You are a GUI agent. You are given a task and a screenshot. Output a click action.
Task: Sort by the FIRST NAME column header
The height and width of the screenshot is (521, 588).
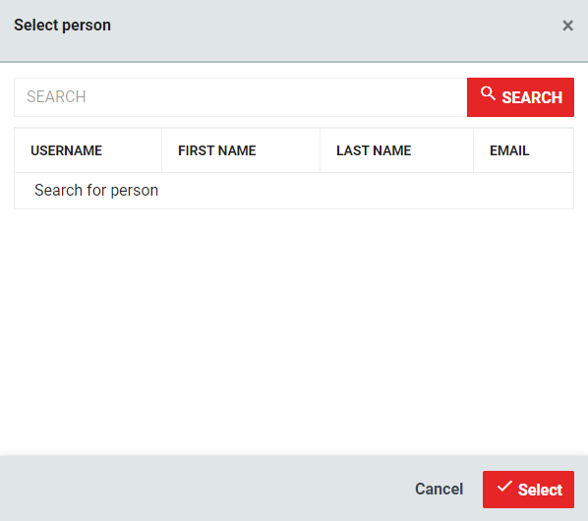tap(216, 150)
